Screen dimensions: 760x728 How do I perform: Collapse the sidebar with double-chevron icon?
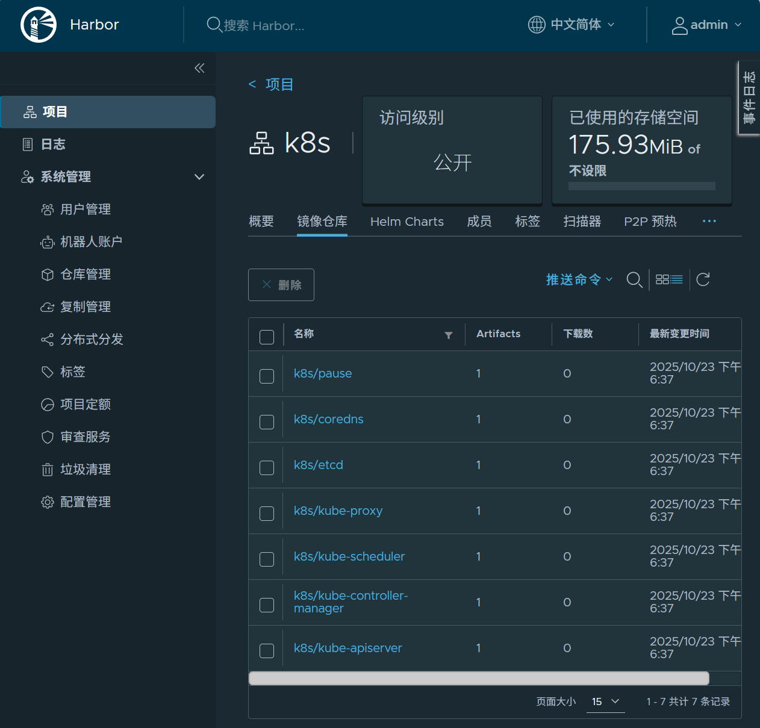[199, 68]
